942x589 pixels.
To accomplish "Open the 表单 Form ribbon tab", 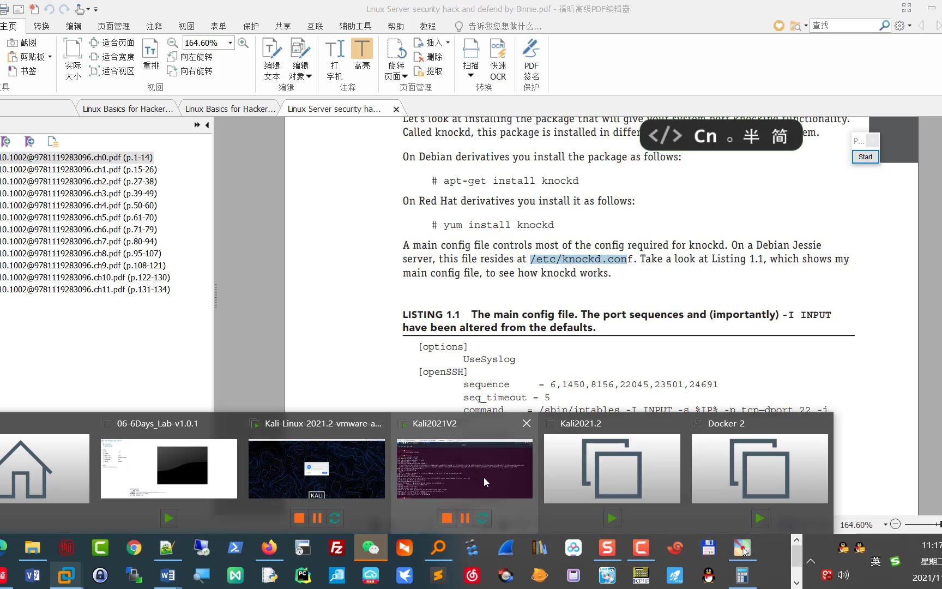I will (218, 26).
